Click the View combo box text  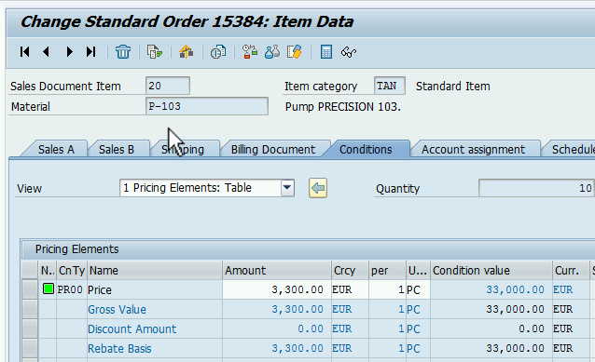(x=201, y=188)
